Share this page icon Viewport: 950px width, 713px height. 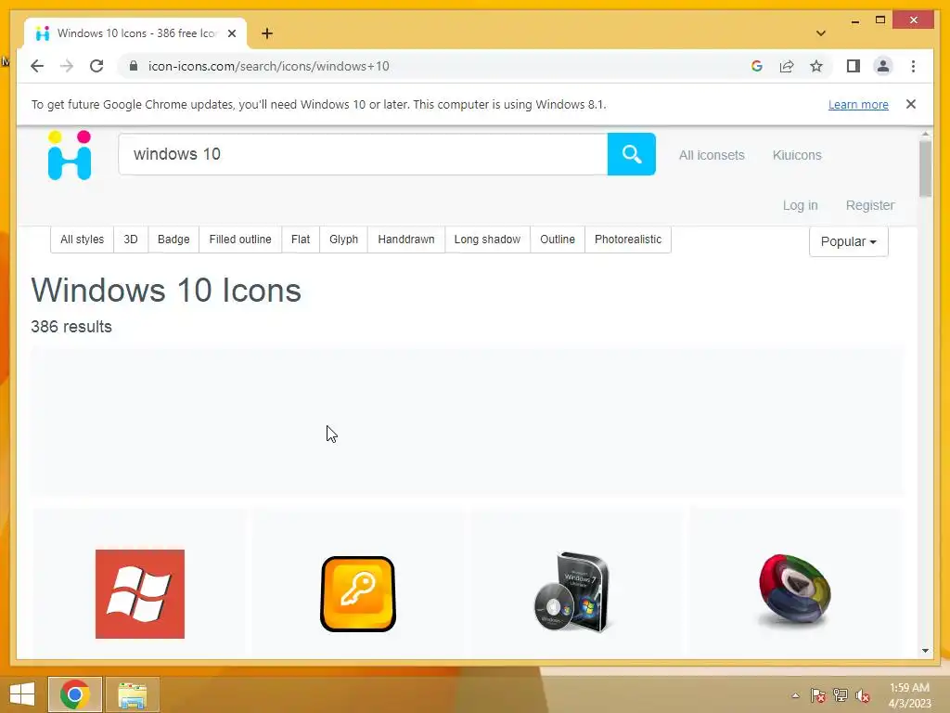point(787,66)
